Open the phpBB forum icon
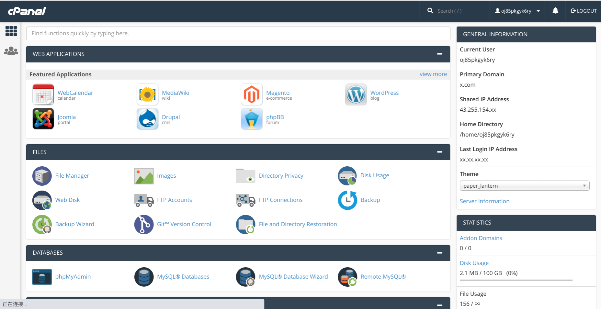 252,119
